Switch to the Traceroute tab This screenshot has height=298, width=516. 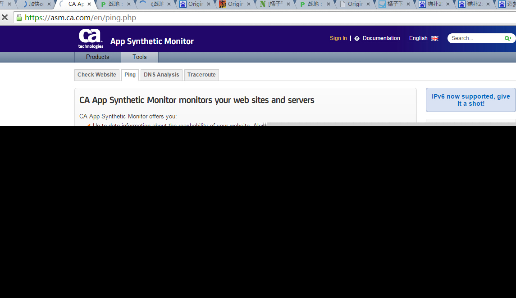tap(202, 75)
